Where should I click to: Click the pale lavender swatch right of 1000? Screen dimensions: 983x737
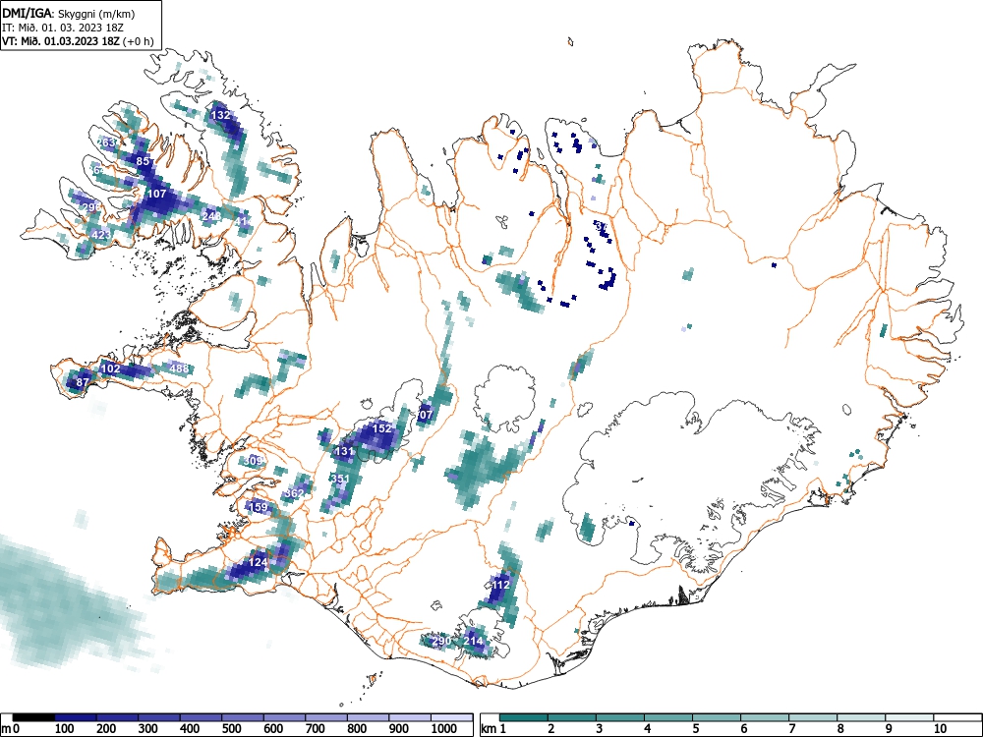[x=451, y=717]
